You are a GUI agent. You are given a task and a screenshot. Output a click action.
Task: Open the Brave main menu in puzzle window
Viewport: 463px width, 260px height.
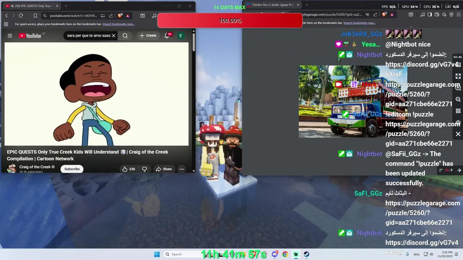(459, 14)
